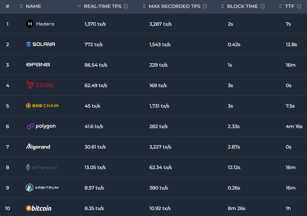The image size is (307, 216).
Task: Sort by Max Recorded TPS column
Action: click(x=174, y=6)
